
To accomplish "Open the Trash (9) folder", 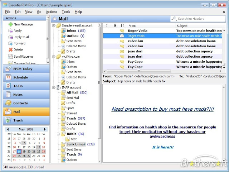I will click(x=74, y=154).
